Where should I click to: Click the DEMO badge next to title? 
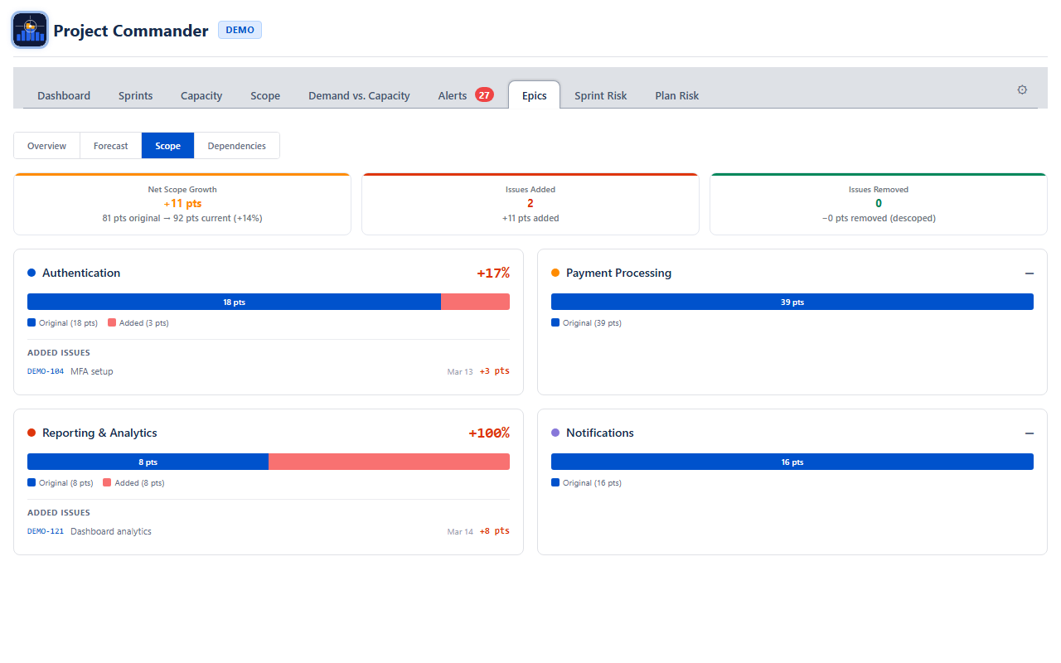click(x=240, y=30)
